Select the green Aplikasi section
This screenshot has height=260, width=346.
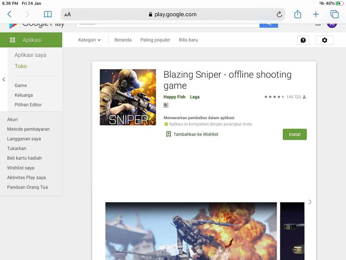click(31, 40)
